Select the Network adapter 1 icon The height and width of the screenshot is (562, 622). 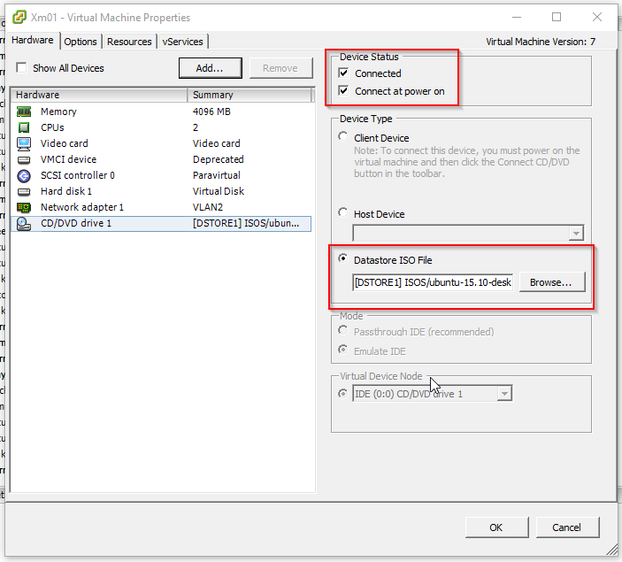point(24,207)
